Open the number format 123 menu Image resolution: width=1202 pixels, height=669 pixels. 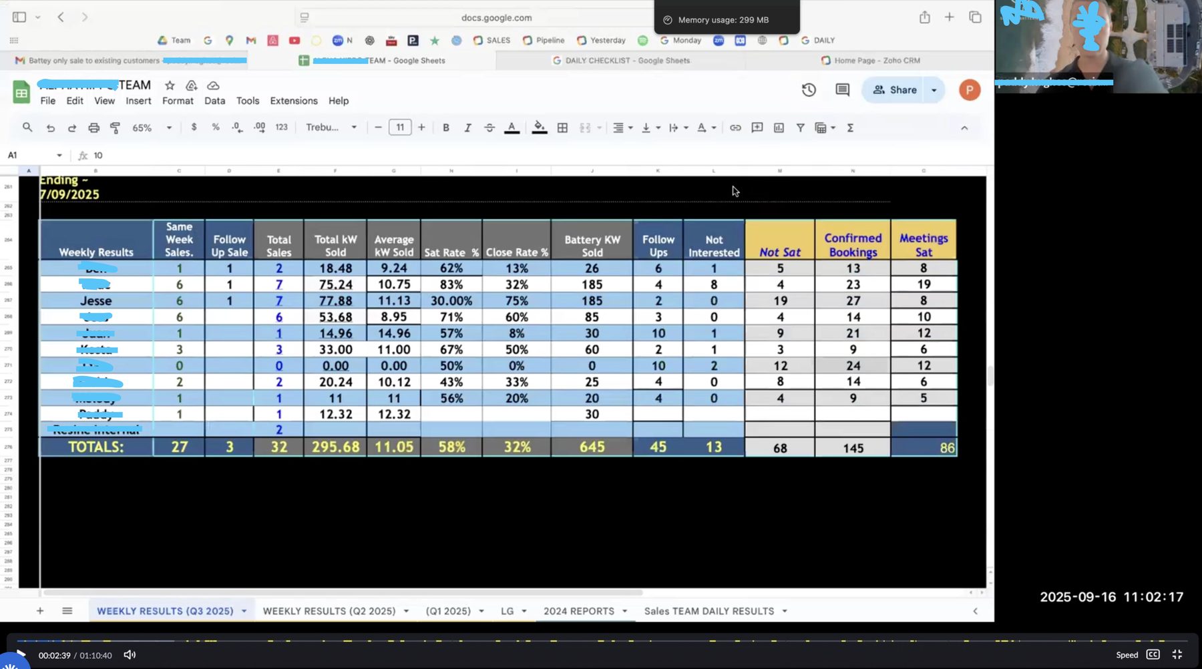coord(281,127)
